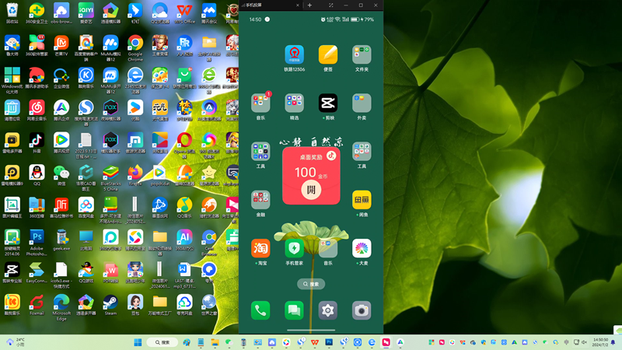Select the Adobe Photoshop desktop shortcut
622x350 pixels.
(37, 243)
